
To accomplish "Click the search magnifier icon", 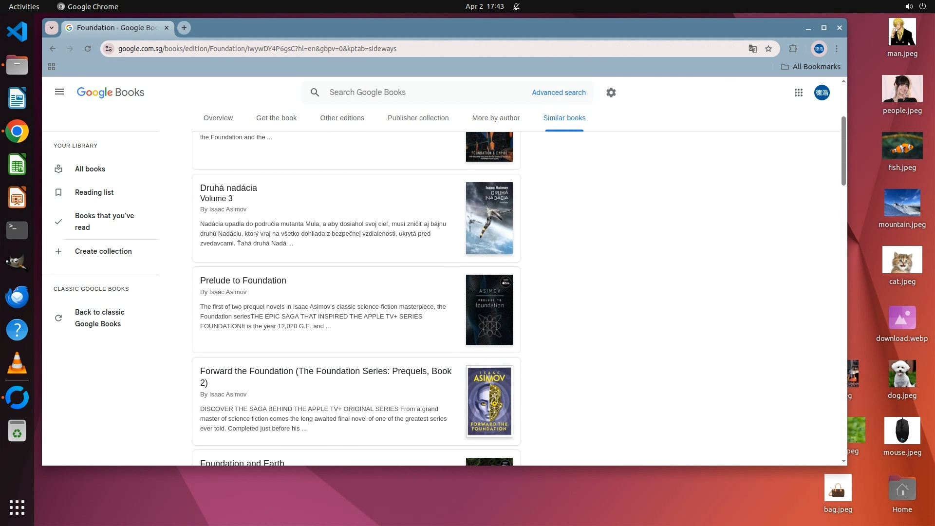I will click(315, 93).
